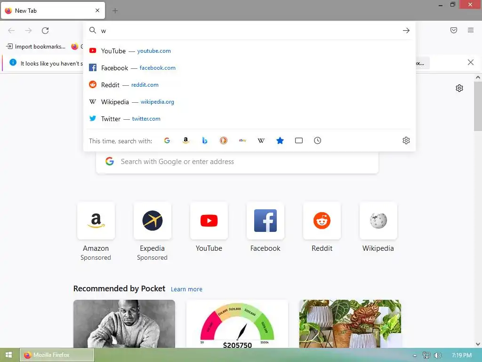Choose Facebook suggestion in address dropdown
This screenshot has height=362, width=482.
click(x=249, y=68)
